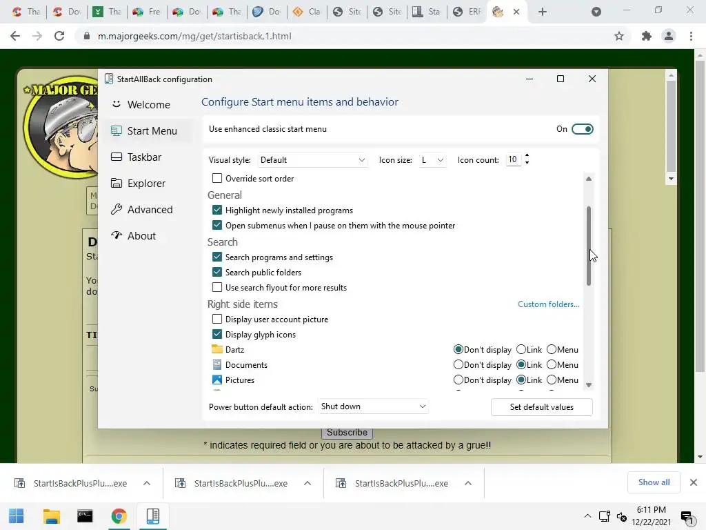The height and width of the screenshot is (530, 706).
Task: Close the downloads bar
Action: [x=694, y=482]
